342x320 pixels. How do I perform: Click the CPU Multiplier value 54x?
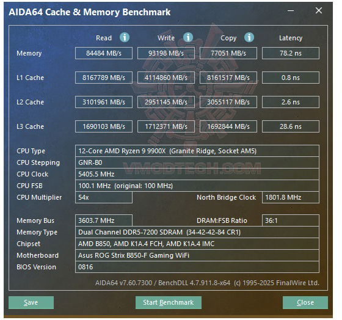[104, 197]
